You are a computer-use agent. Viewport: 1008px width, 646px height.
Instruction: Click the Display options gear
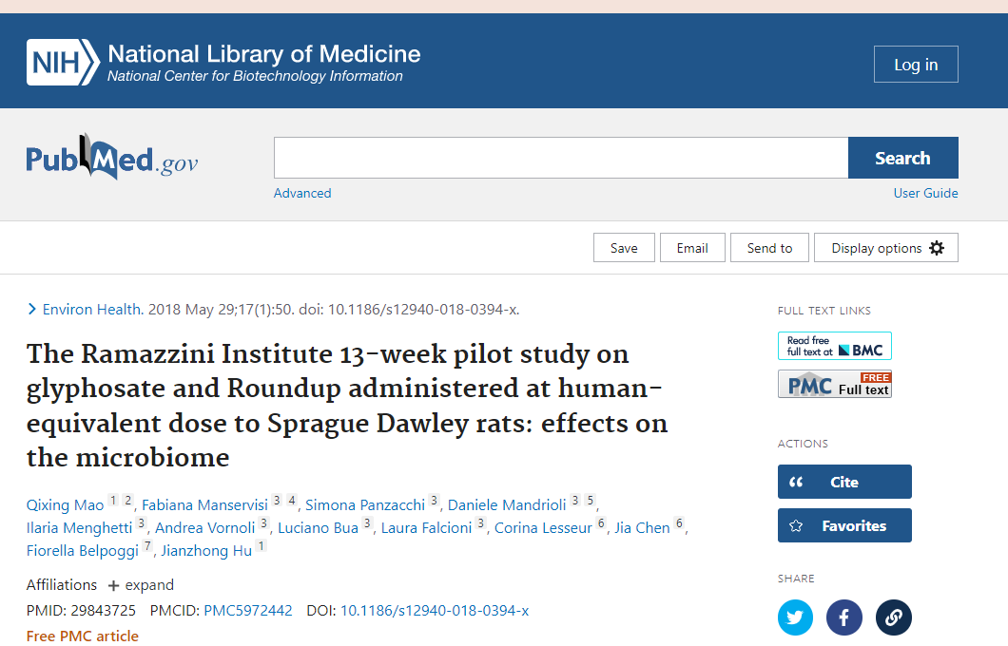click(937, 248)
